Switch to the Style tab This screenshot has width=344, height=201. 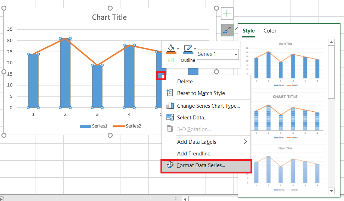249,31
